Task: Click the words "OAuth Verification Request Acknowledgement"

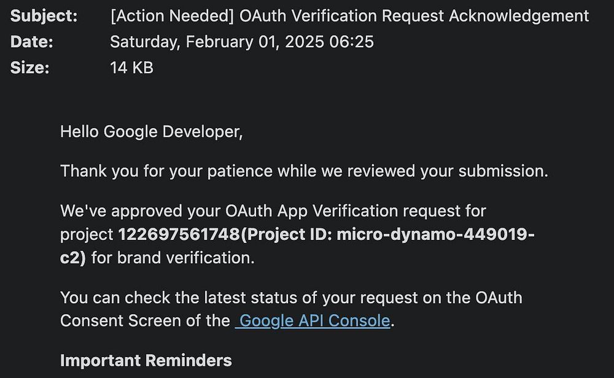Action: (x=414, y=17)
